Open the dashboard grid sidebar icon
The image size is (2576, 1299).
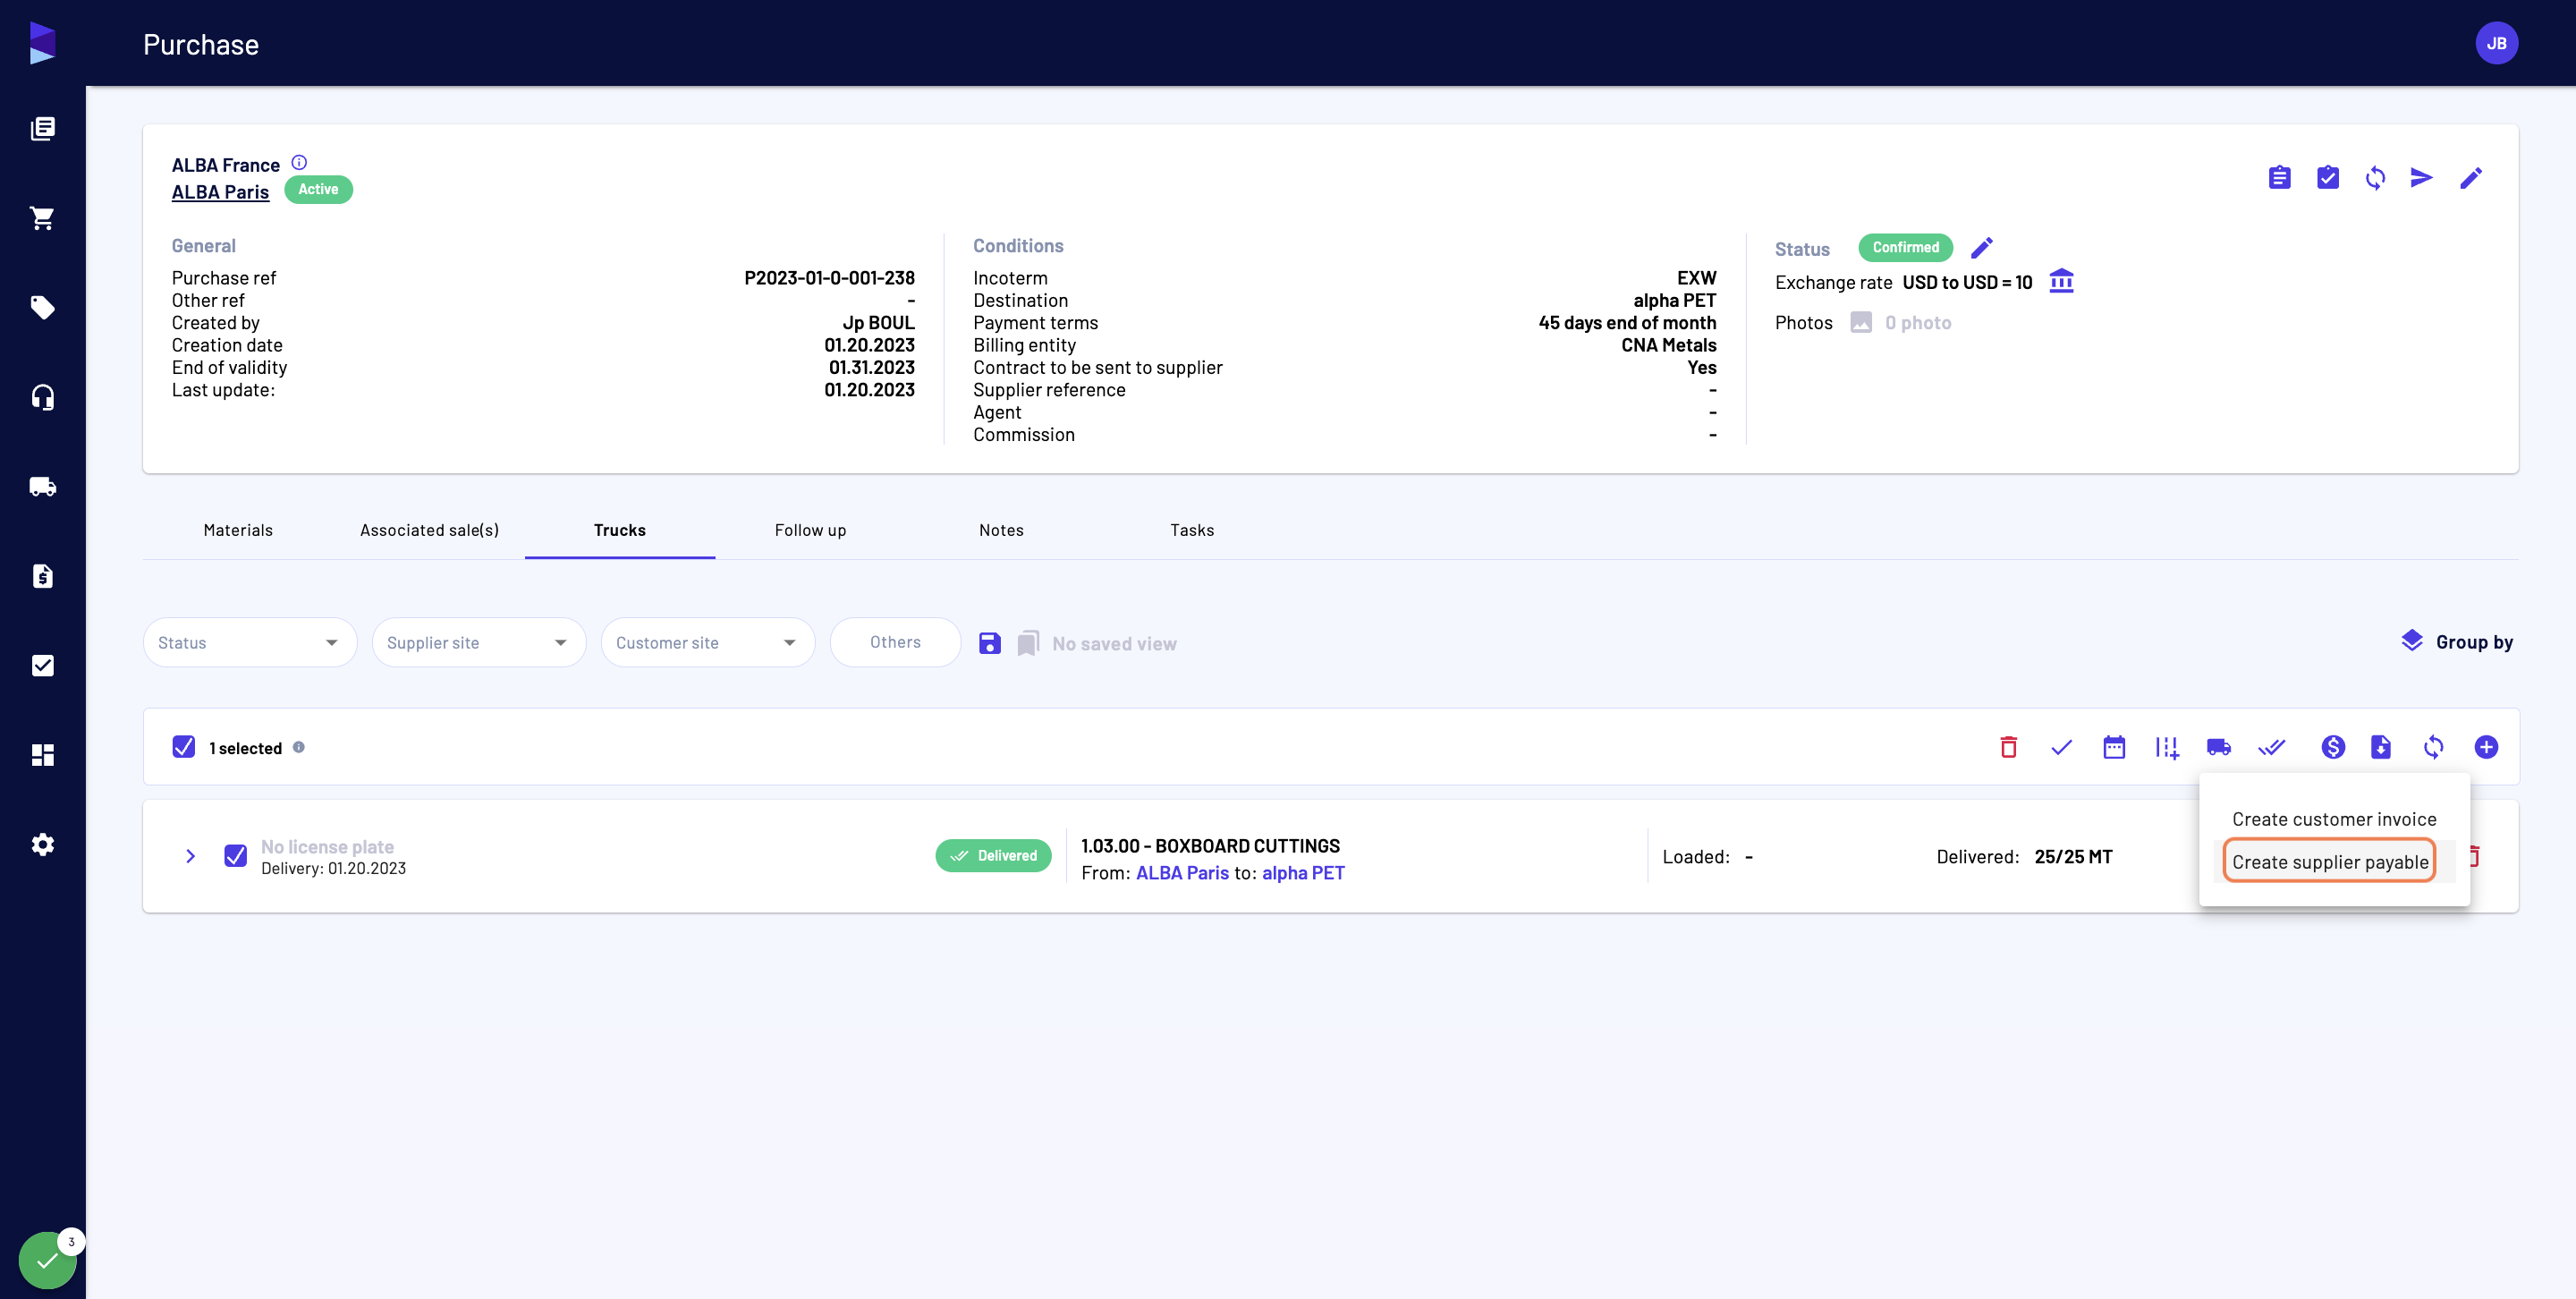[42, 755]
